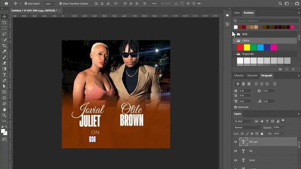Select the Eyedropper tool
Screen dimensions: 301x169
click(x=4, y=52)
